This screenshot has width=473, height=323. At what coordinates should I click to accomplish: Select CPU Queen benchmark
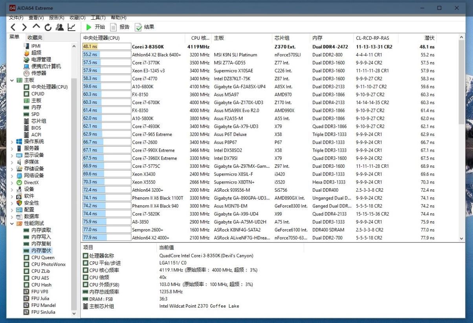[x=43, y=257]
